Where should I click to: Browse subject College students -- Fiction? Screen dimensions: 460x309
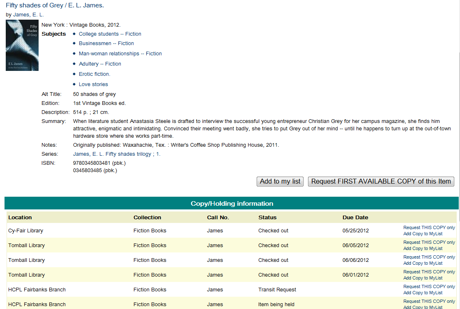pos(110,34)
